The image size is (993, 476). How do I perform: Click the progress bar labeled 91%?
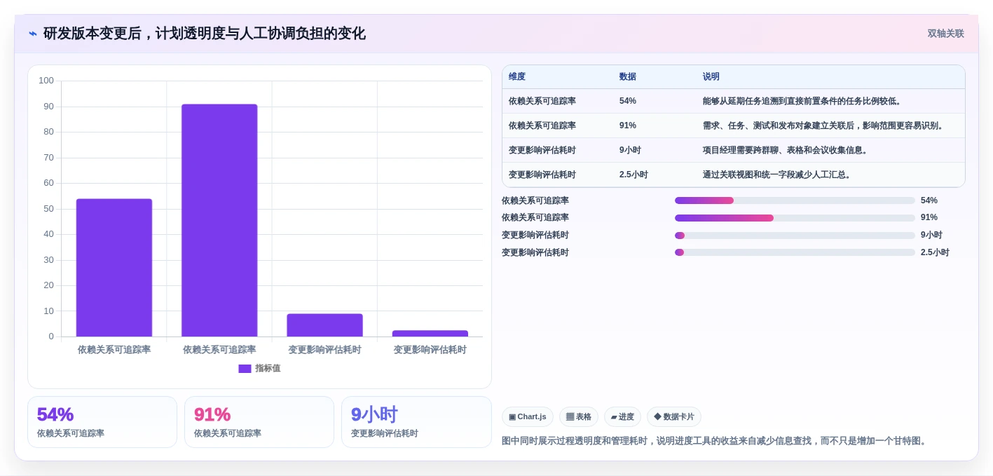795,218
